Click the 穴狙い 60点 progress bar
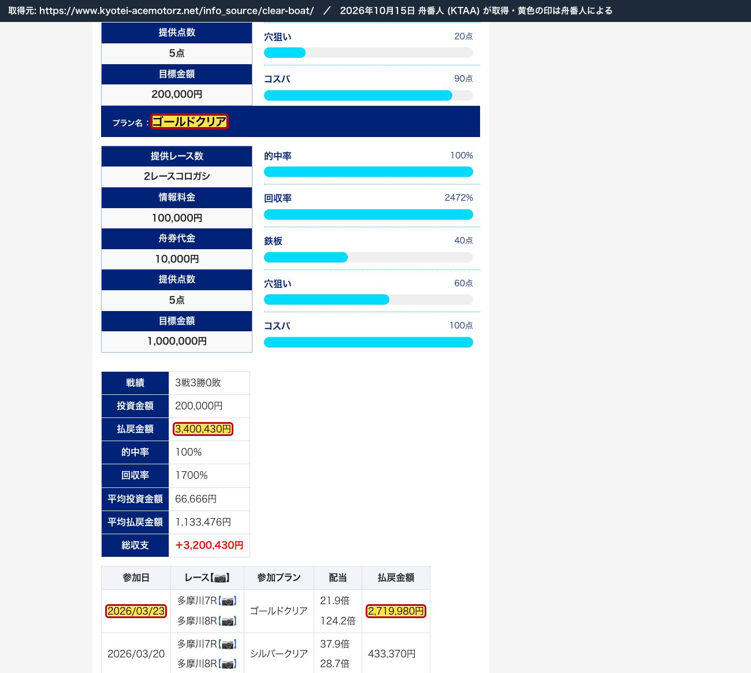Screen dimensions: 751x673 coord(369,299)
